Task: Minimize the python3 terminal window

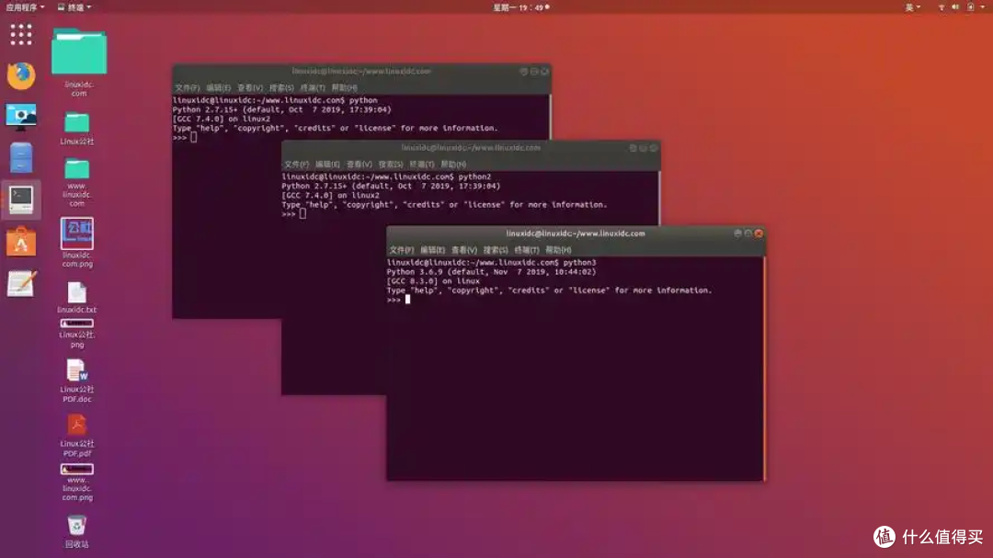Action: point(737,233)
